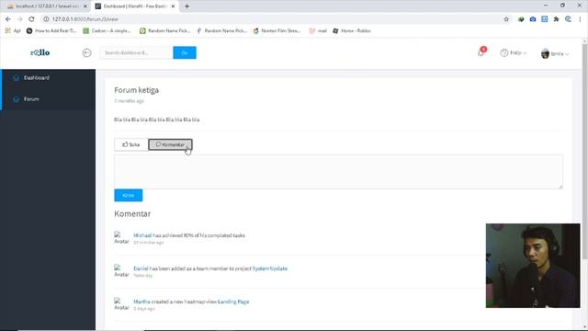Image resolution: width=588 pixels, height=331 pixels.
Task: Open the user profile dropdown
Action: click(555, 53)
